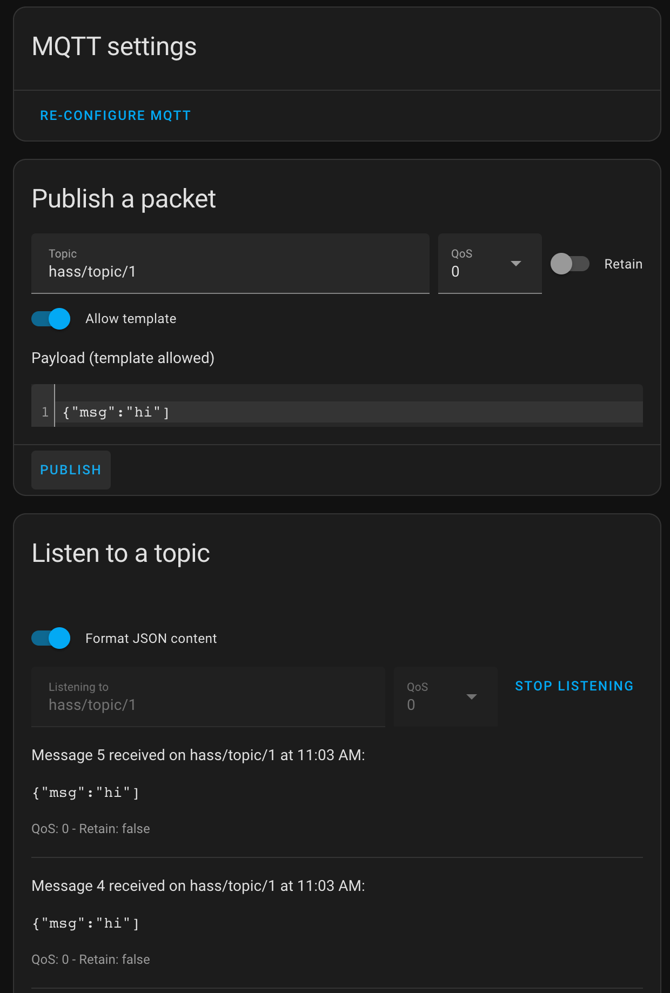Click the Publish a packet heading

tap(123, 199)
